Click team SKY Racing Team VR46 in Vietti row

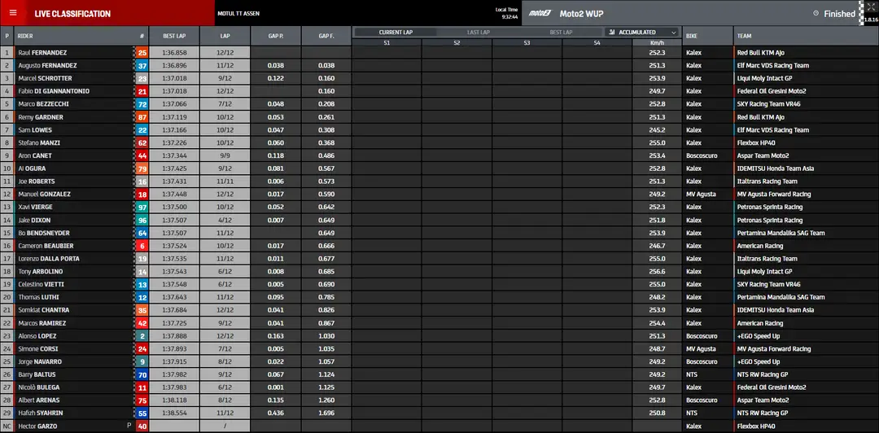(x=768, y=284)
